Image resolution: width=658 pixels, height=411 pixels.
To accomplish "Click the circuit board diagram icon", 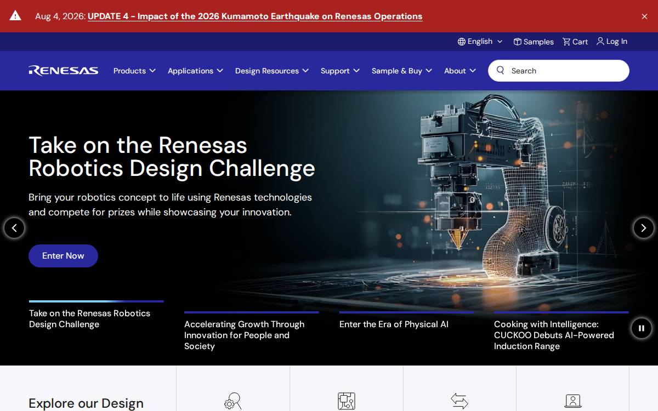I will point(347,401).
